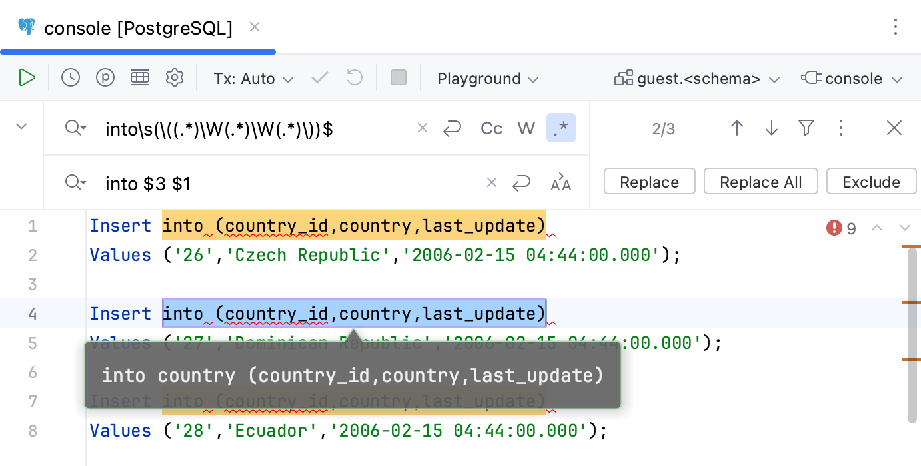Viewport: 921px width, 466px height.
Task: Run the query with the green Execute icon
Action: pyautogui.click(x=27, y=78)
